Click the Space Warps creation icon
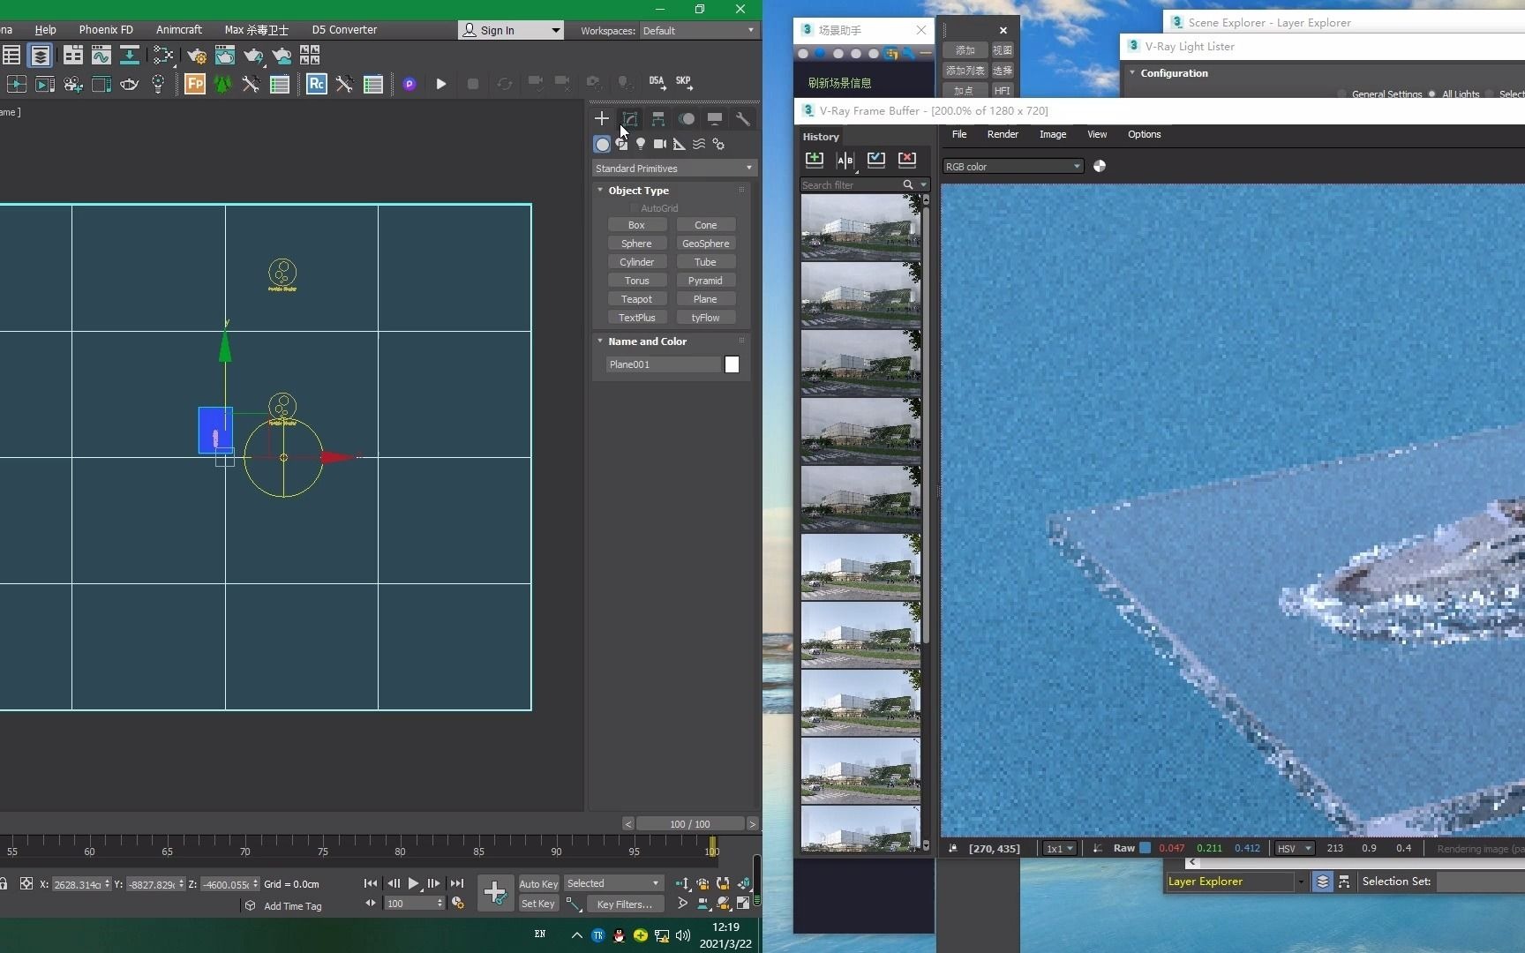The image size is (1525, 953). 699,144
